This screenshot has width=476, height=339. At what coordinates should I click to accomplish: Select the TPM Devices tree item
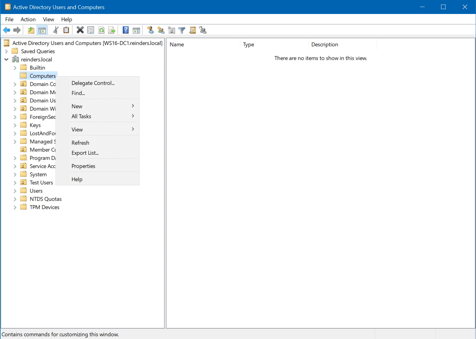pyautogui.click(x=44, y=207)
